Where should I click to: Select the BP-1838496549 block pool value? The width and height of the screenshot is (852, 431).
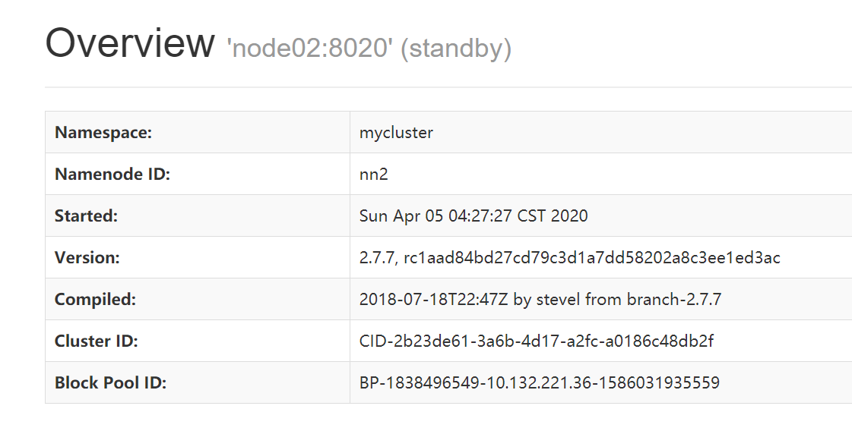(x=539, y=383)
